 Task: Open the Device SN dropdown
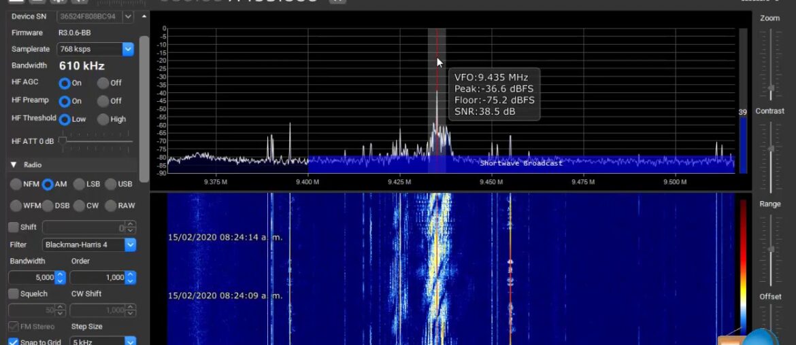pos(129,17)
